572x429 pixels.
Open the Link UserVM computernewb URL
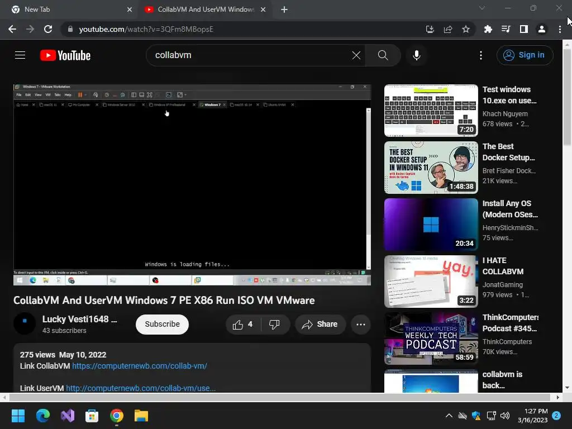pyautogui.click(x=140, y=388)
